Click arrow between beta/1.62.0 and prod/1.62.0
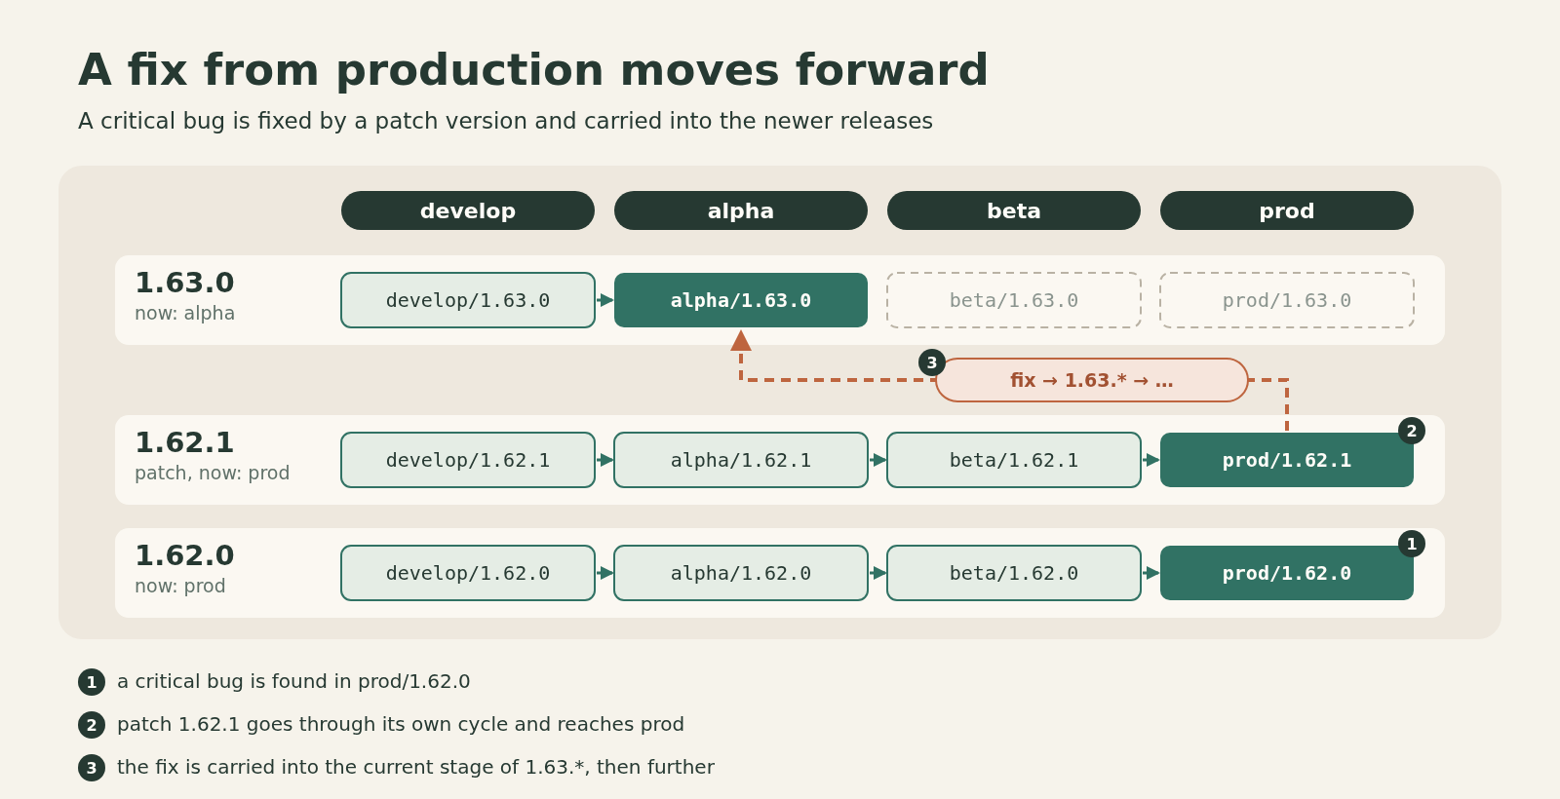This screenshot has height=799, width=1560. coord(1150,573)
